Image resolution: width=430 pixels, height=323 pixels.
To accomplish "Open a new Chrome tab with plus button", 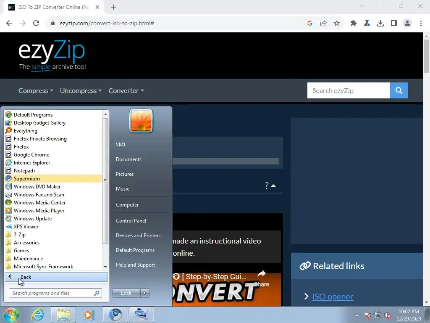I will tap(113, 7).
